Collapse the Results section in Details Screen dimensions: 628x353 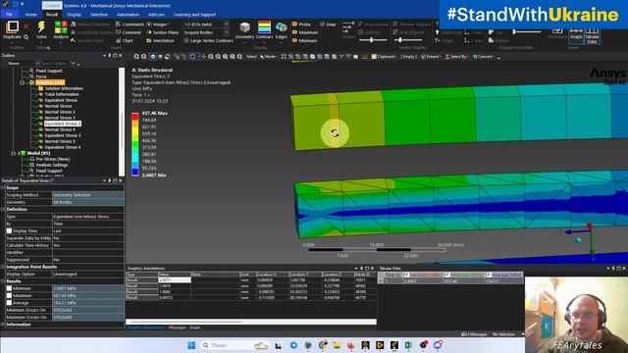coord(3,281)
